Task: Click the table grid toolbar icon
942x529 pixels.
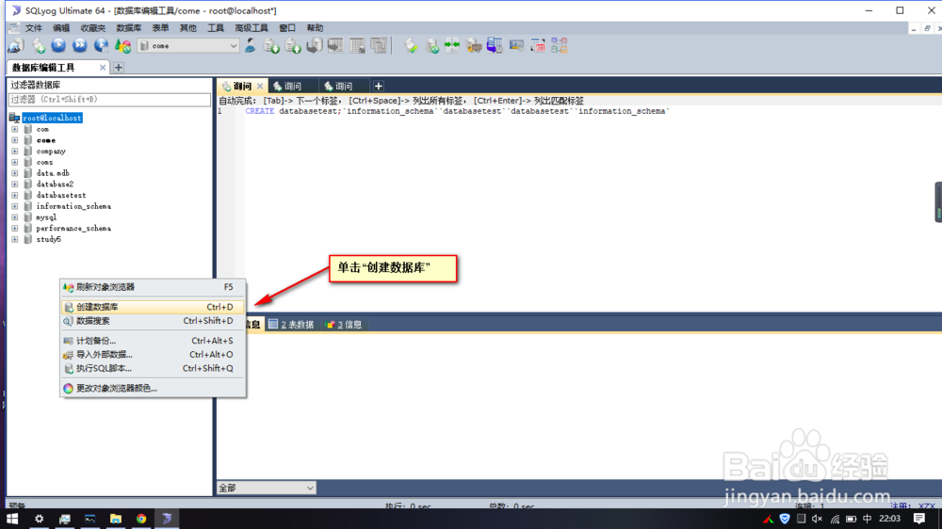Action: pos(357,45)
